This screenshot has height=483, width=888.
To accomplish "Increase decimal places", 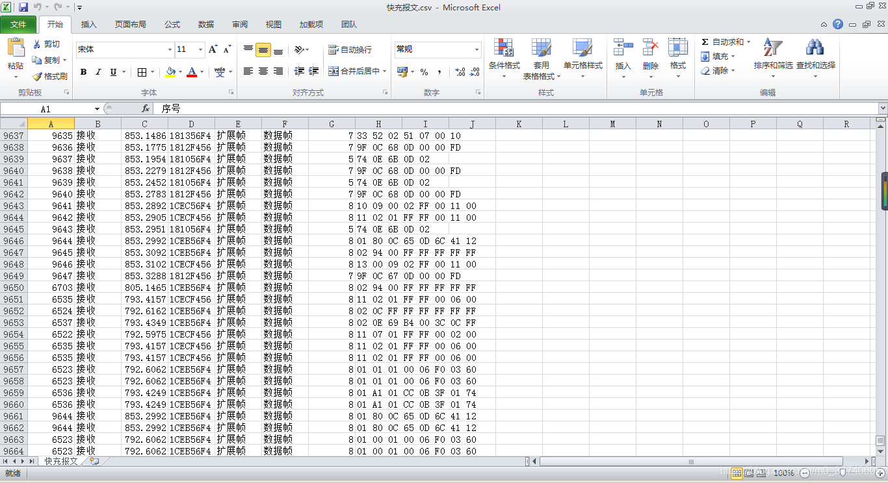I will click(x=460, y=72).
